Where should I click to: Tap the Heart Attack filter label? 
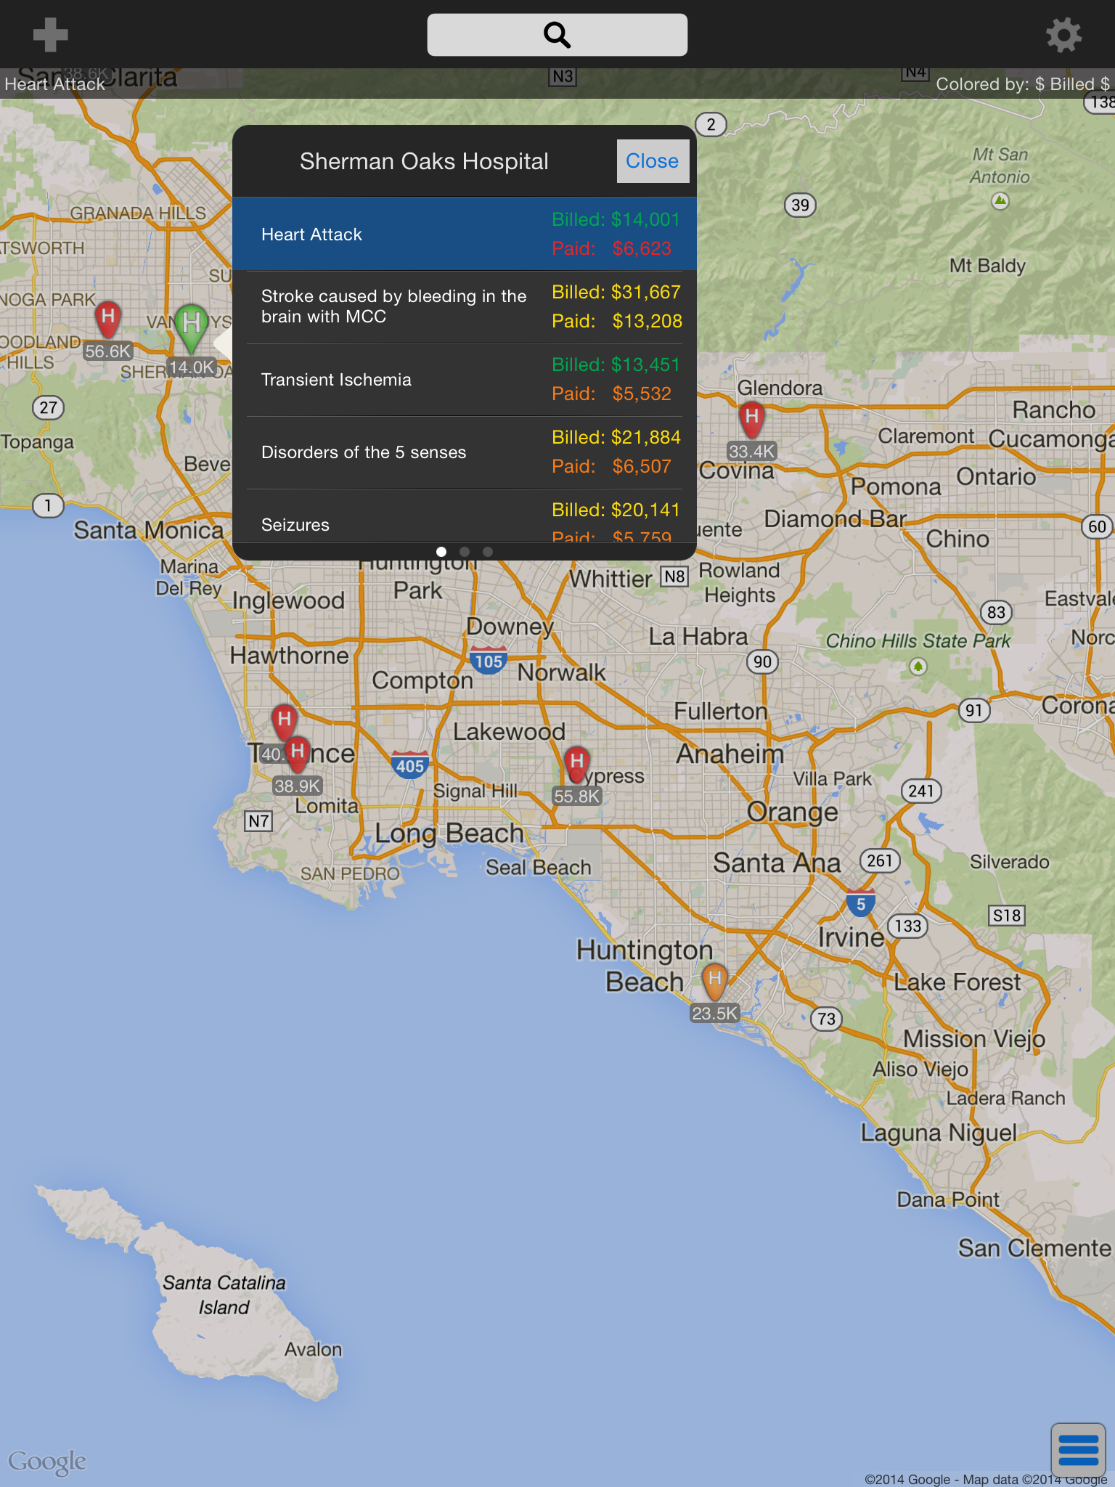coord(55,84)
